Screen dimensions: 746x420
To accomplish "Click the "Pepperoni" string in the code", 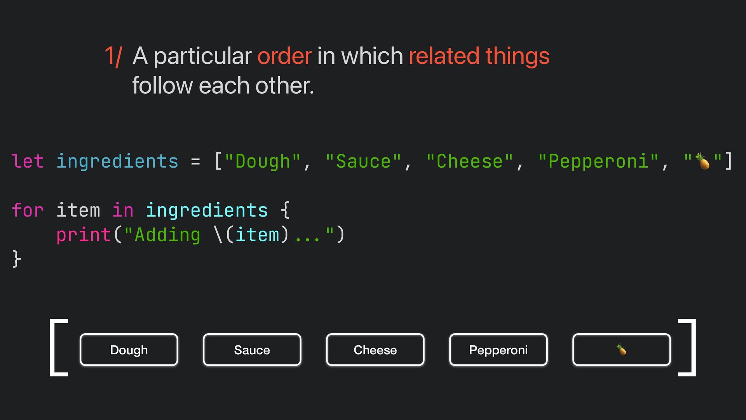I will coord(598,161).
